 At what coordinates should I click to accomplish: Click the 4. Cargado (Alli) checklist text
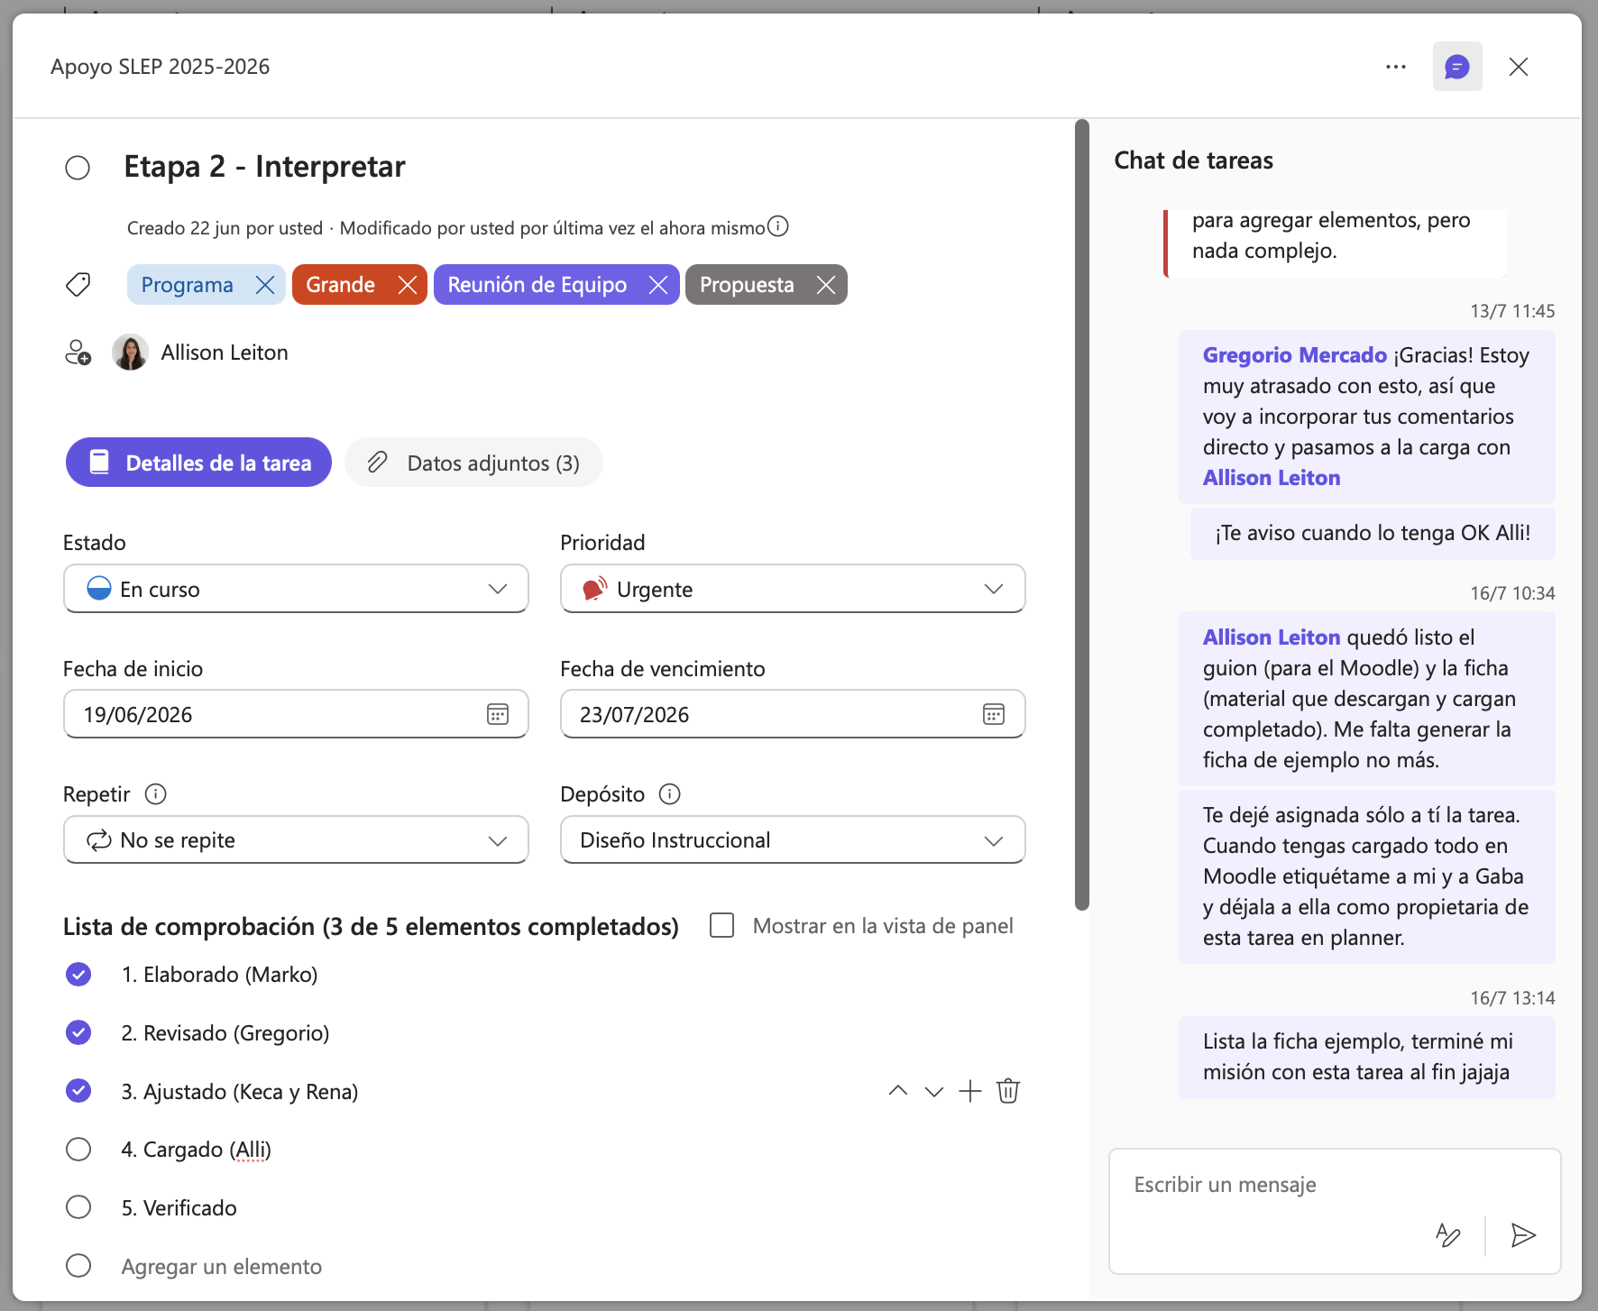[197, 1150]
